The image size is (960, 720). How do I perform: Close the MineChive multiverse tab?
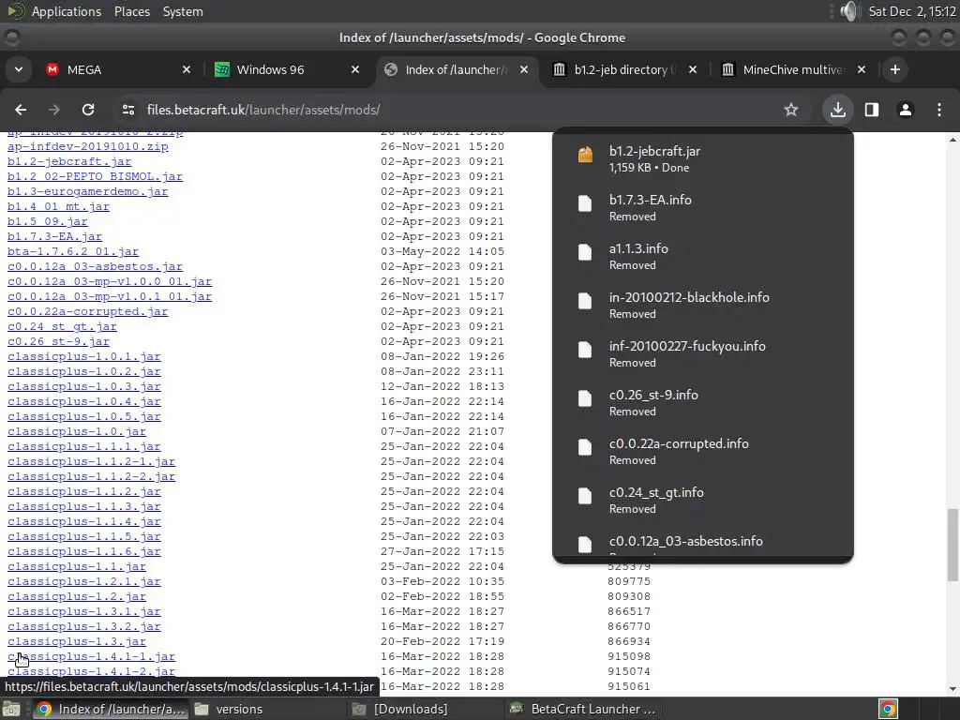[862, 69]
